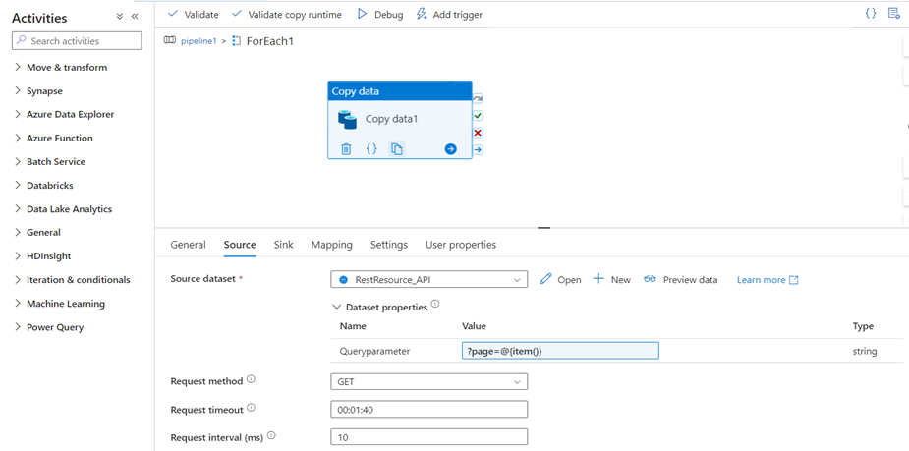Delete the Copy data1 activity via trash icon

pyautogui.click(x=346, y=149)
